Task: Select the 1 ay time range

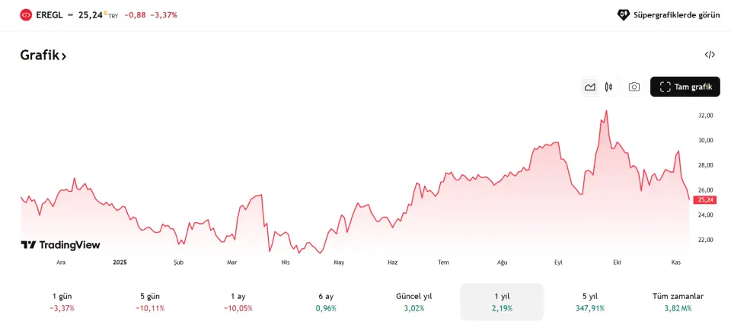Action: click(238, 302)
